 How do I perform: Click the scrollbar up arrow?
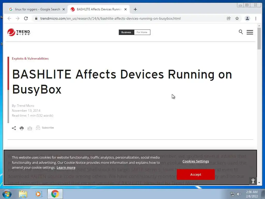coord(259,26)
